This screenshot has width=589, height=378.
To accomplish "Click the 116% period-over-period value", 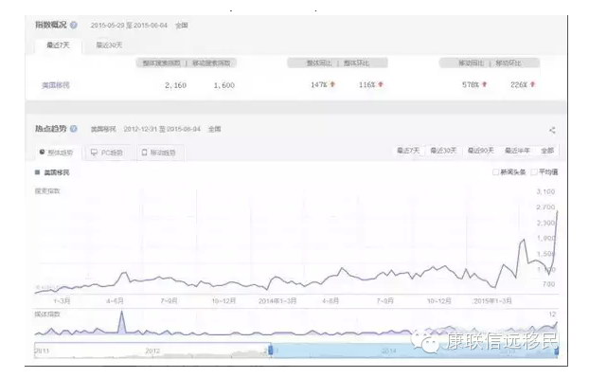I will coord(367,85).
